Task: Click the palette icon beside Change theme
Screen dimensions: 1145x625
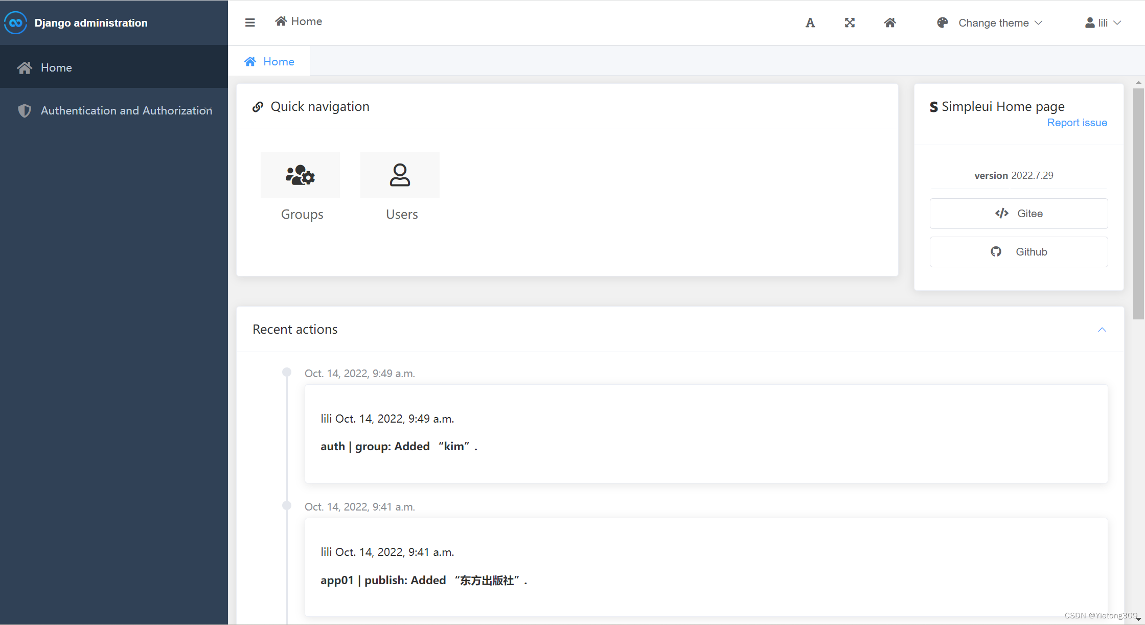Action: coord(943,23)
